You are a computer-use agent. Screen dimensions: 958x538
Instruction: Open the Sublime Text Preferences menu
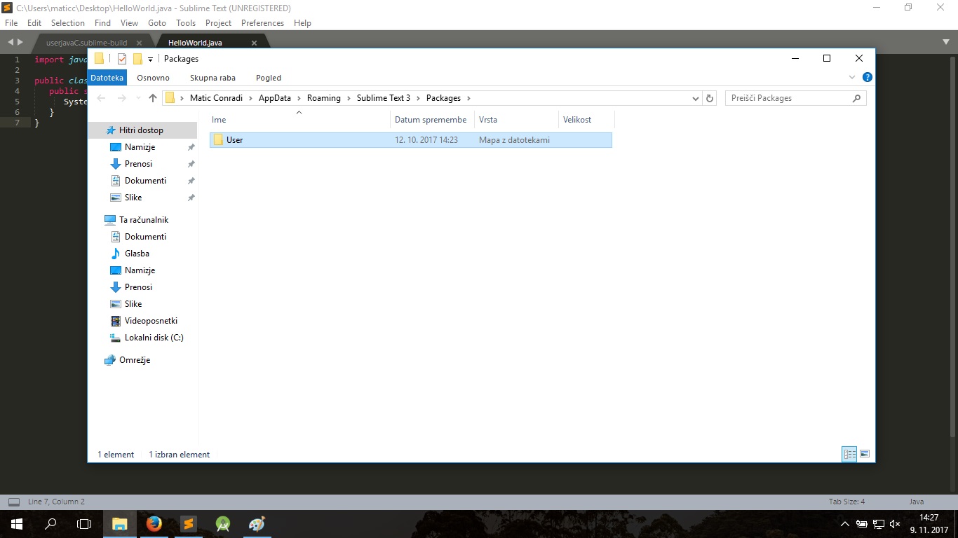(262, 23)
